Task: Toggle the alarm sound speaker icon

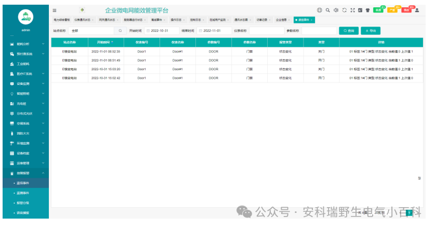Action: click(336, 10)
